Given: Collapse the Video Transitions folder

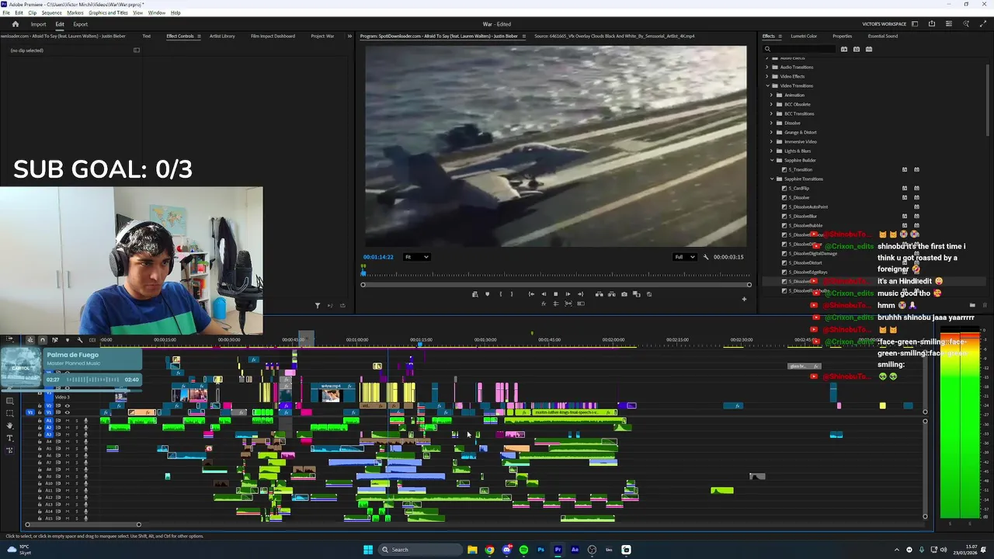Looking at the screenshot, I should (x=767, y=85).
